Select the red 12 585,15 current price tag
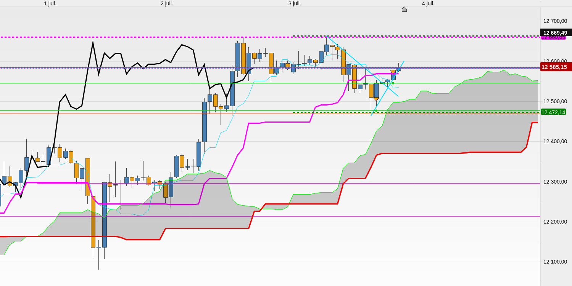The height and width of the screenshot is (286, 572). coord(556,67)
